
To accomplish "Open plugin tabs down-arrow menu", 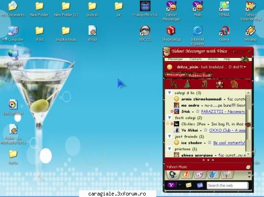I will [249, 177].
